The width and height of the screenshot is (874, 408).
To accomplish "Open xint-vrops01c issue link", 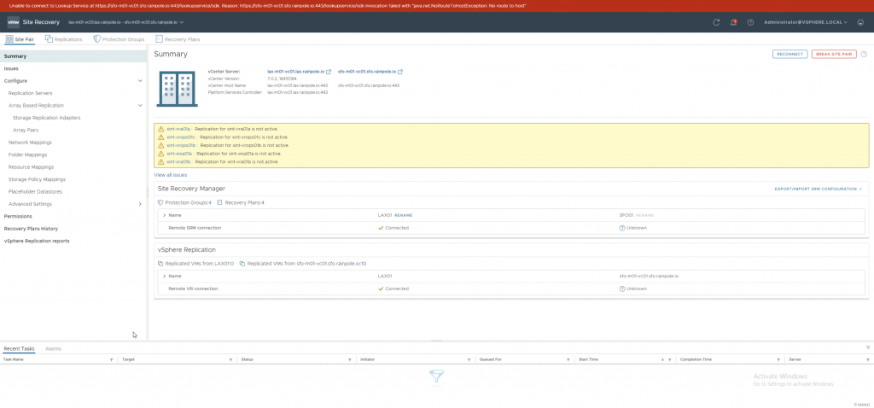I will point(181,137).
